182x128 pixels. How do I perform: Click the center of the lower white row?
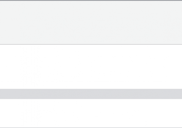[x=91, y=113]
